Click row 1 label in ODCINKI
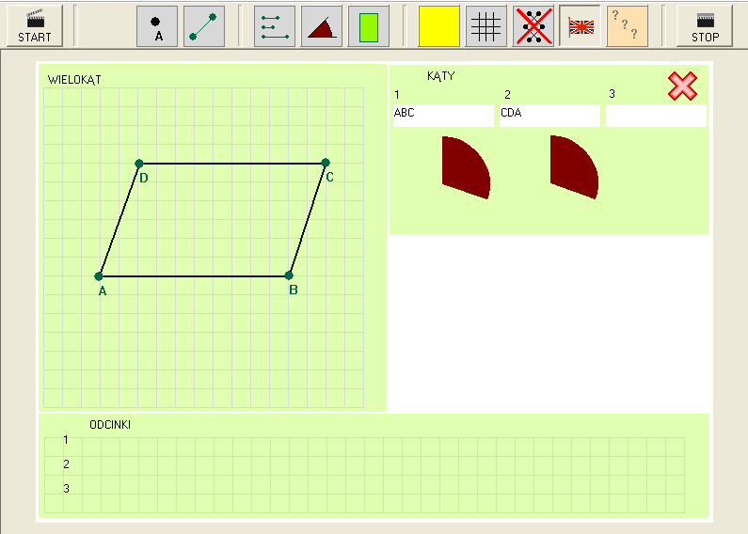The height and width of the screenshot is (534, 748). (66, 440)
